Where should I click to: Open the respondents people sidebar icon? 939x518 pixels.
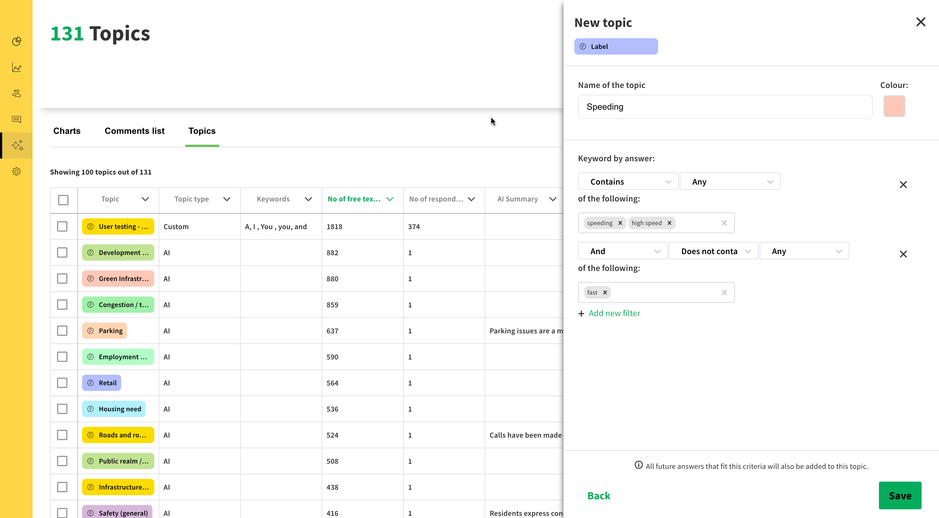(x=16, y=93)
